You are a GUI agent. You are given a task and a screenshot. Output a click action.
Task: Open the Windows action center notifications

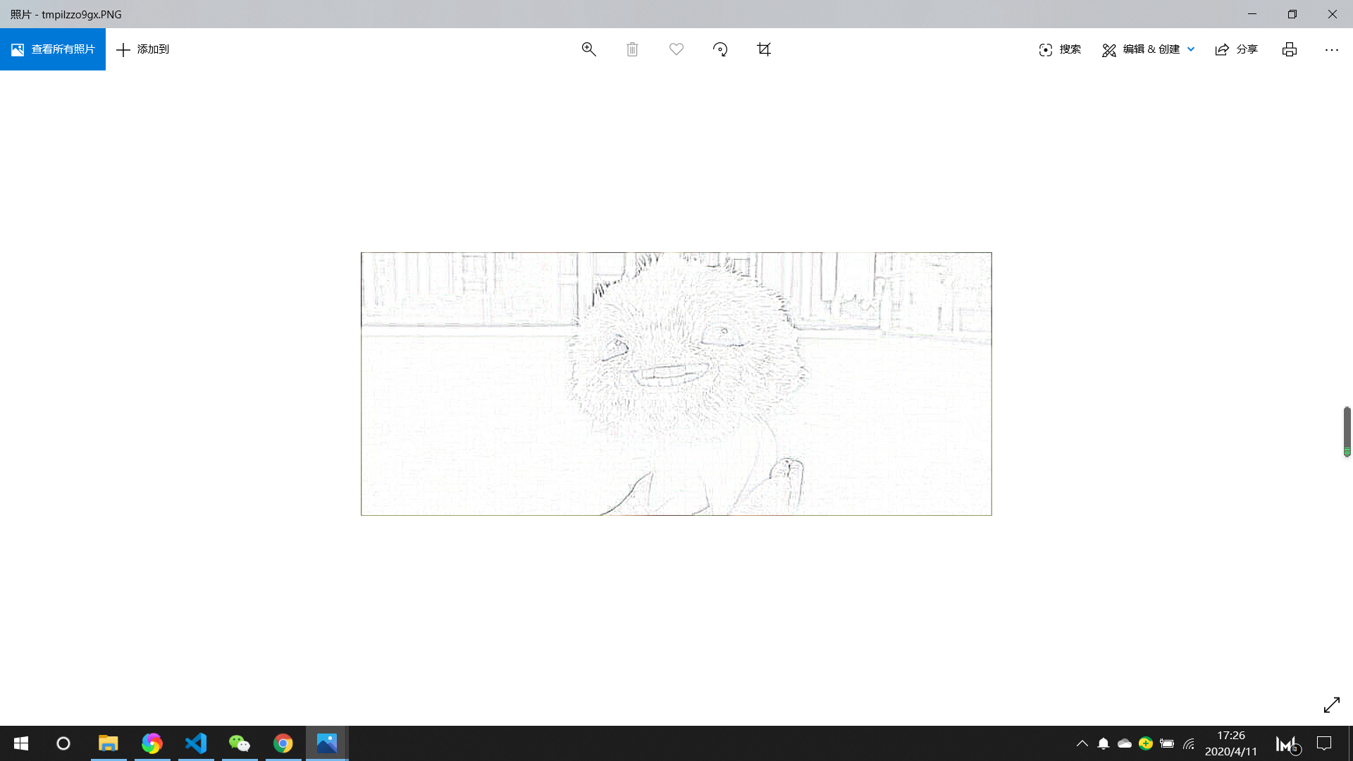point(1324,743)
